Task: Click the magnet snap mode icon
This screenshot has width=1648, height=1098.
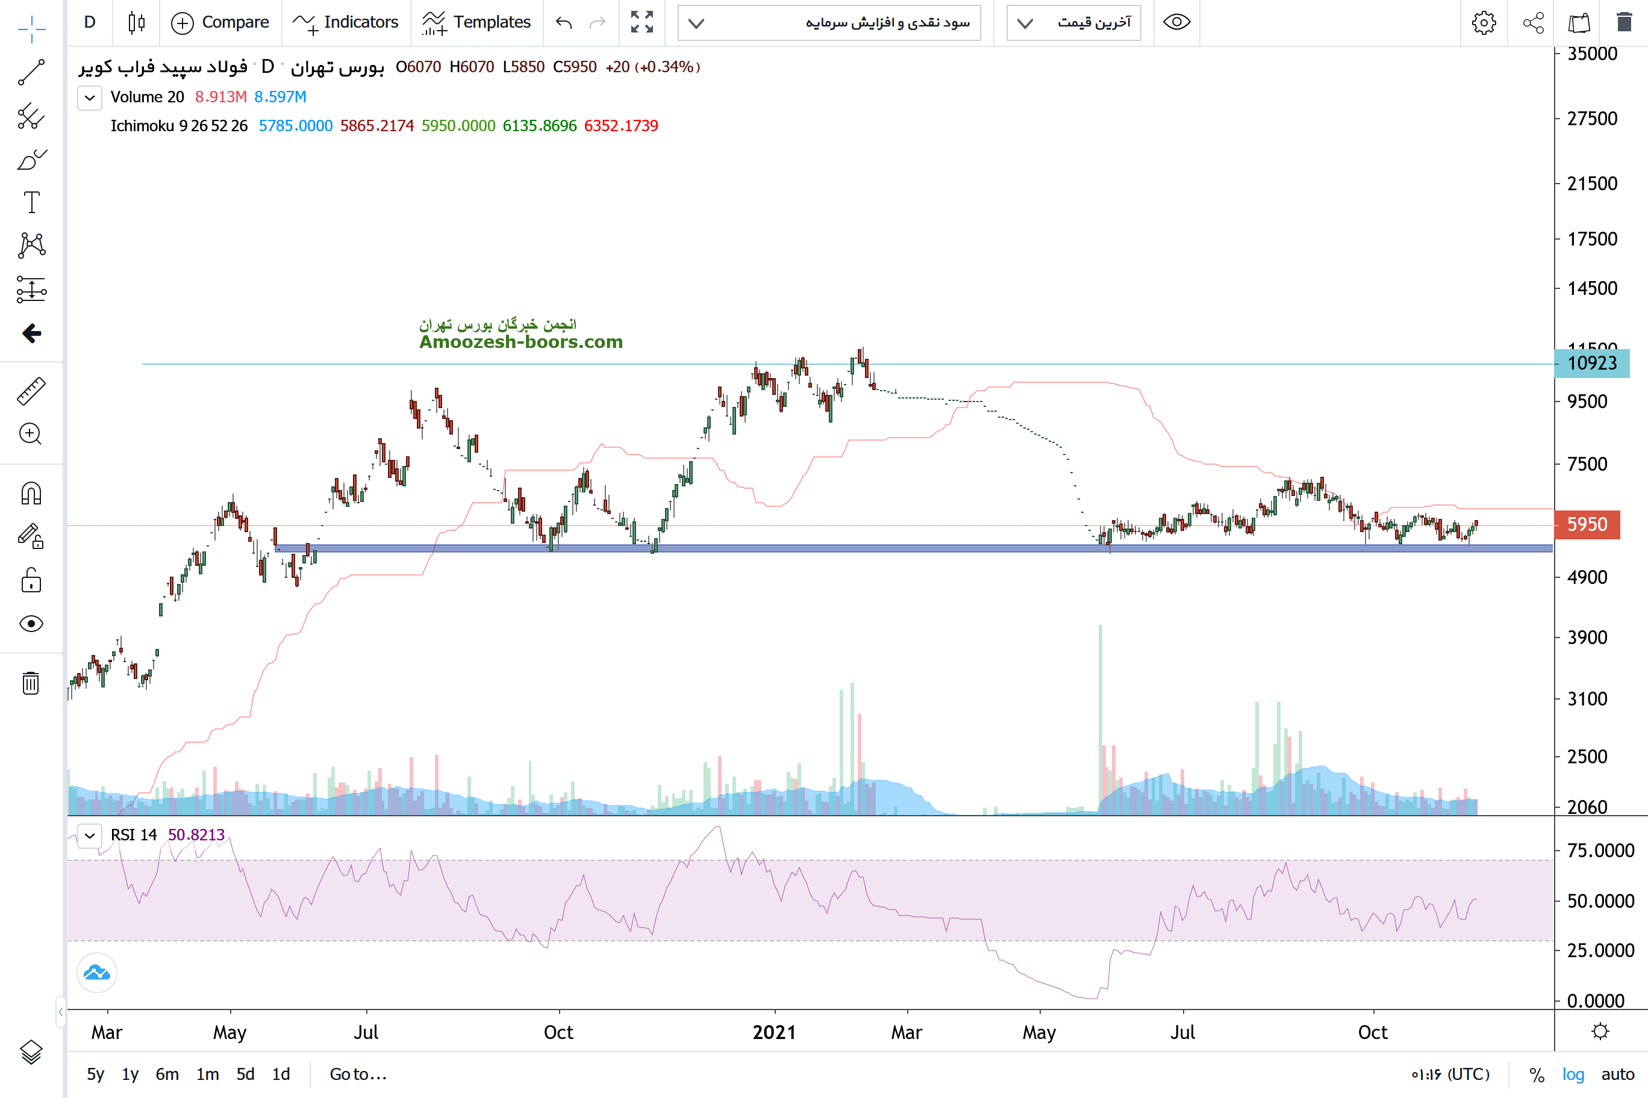Action: tap(31, 494)
